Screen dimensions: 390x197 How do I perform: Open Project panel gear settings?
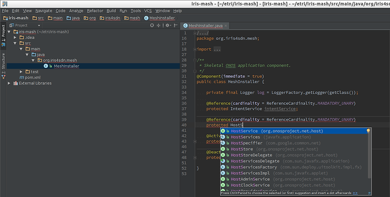168,25
